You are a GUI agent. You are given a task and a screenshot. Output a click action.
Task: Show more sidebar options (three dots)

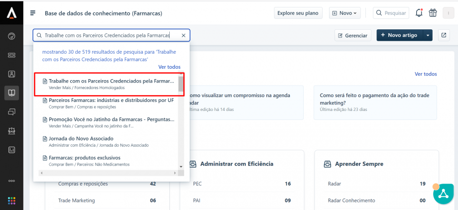coord(11,181)
